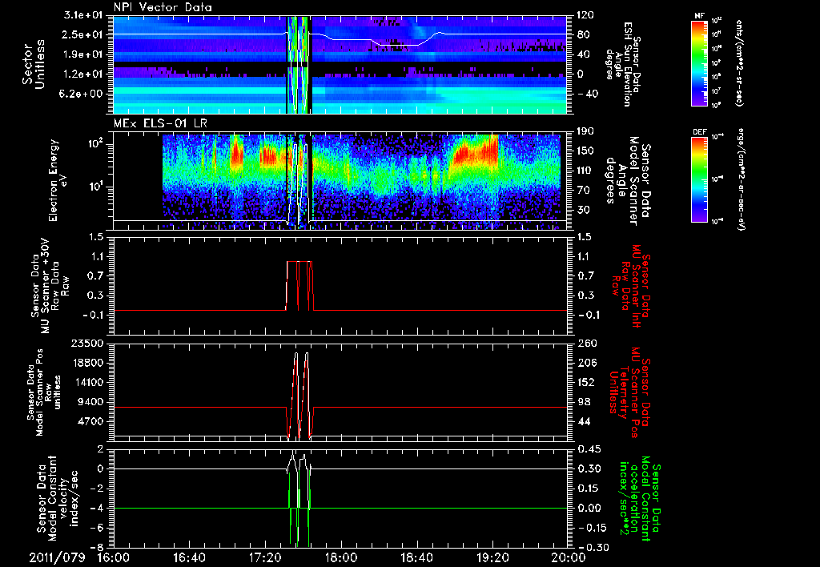This screenshot has width=820, height=567.
Task: Click the 19:20 time axis label
Action: (x=492, y=557)
